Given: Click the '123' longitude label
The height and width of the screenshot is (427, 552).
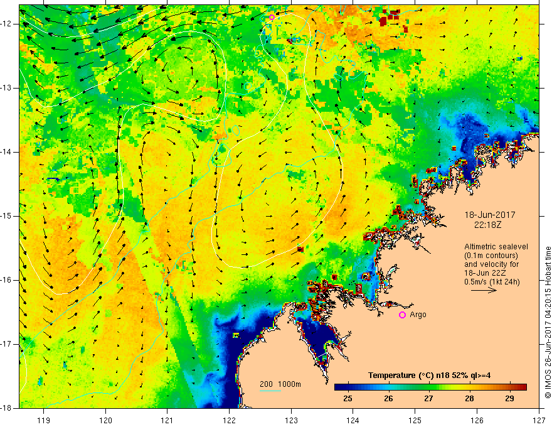Looking at the screenshot, I should point(291,420).
